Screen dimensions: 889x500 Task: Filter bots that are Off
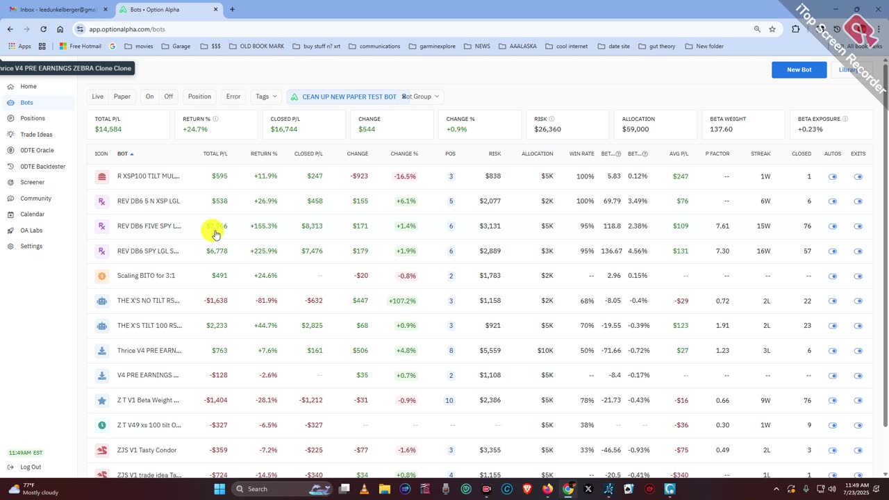click(168, 97)
